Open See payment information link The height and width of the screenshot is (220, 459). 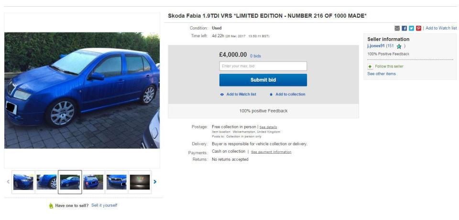pyautogui.click(x=271, y=152)
